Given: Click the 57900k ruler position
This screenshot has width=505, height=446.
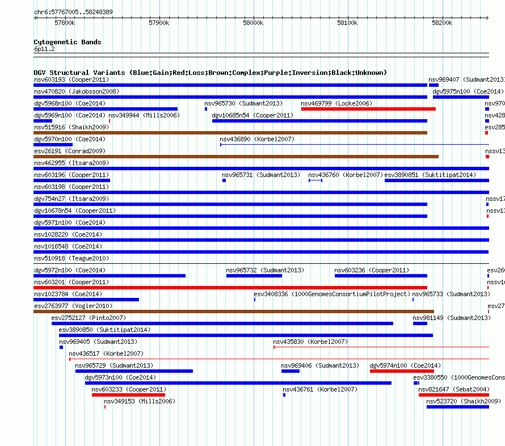Looking at the screenshot, I should pos(159,23).
